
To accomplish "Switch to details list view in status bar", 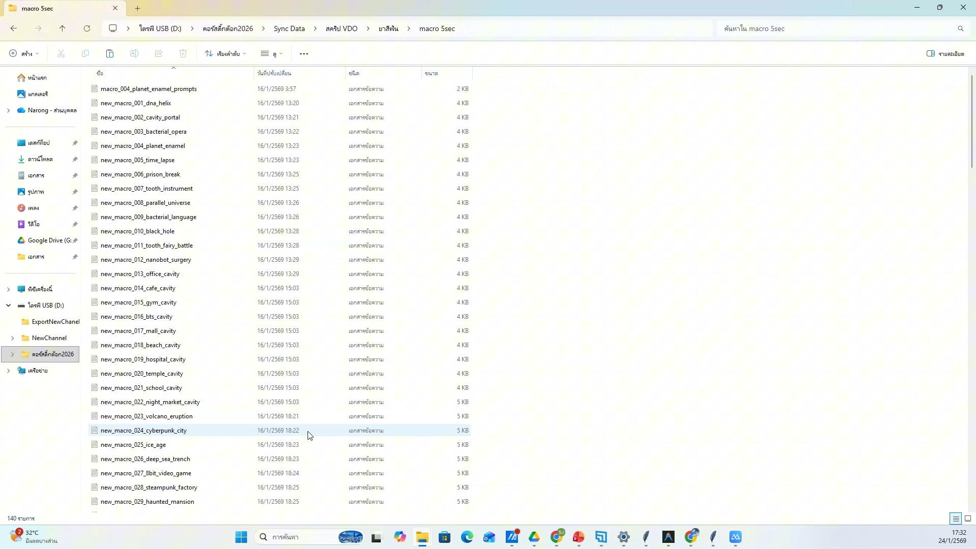I will [956, 518].
